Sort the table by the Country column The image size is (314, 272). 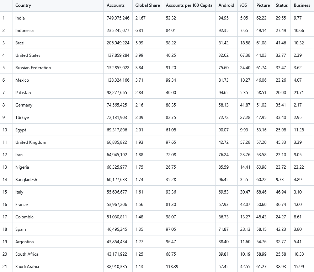click(23, 5)
